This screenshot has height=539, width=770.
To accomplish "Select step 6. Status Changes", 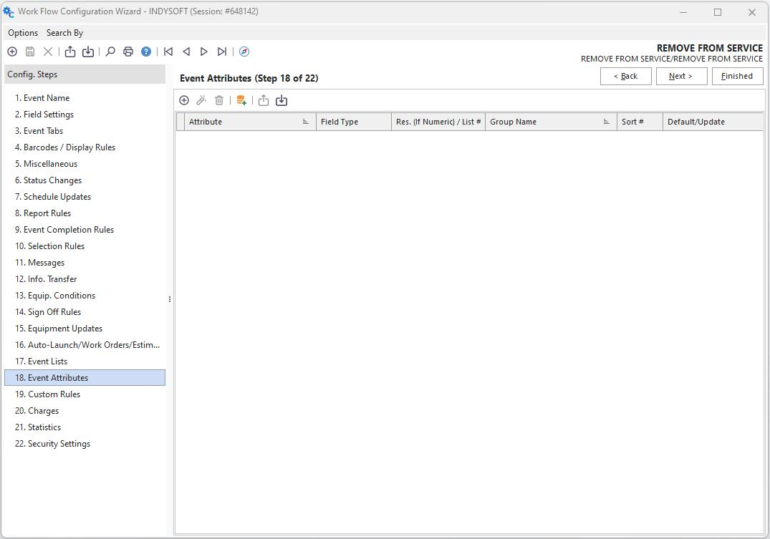I will [85, 180].
